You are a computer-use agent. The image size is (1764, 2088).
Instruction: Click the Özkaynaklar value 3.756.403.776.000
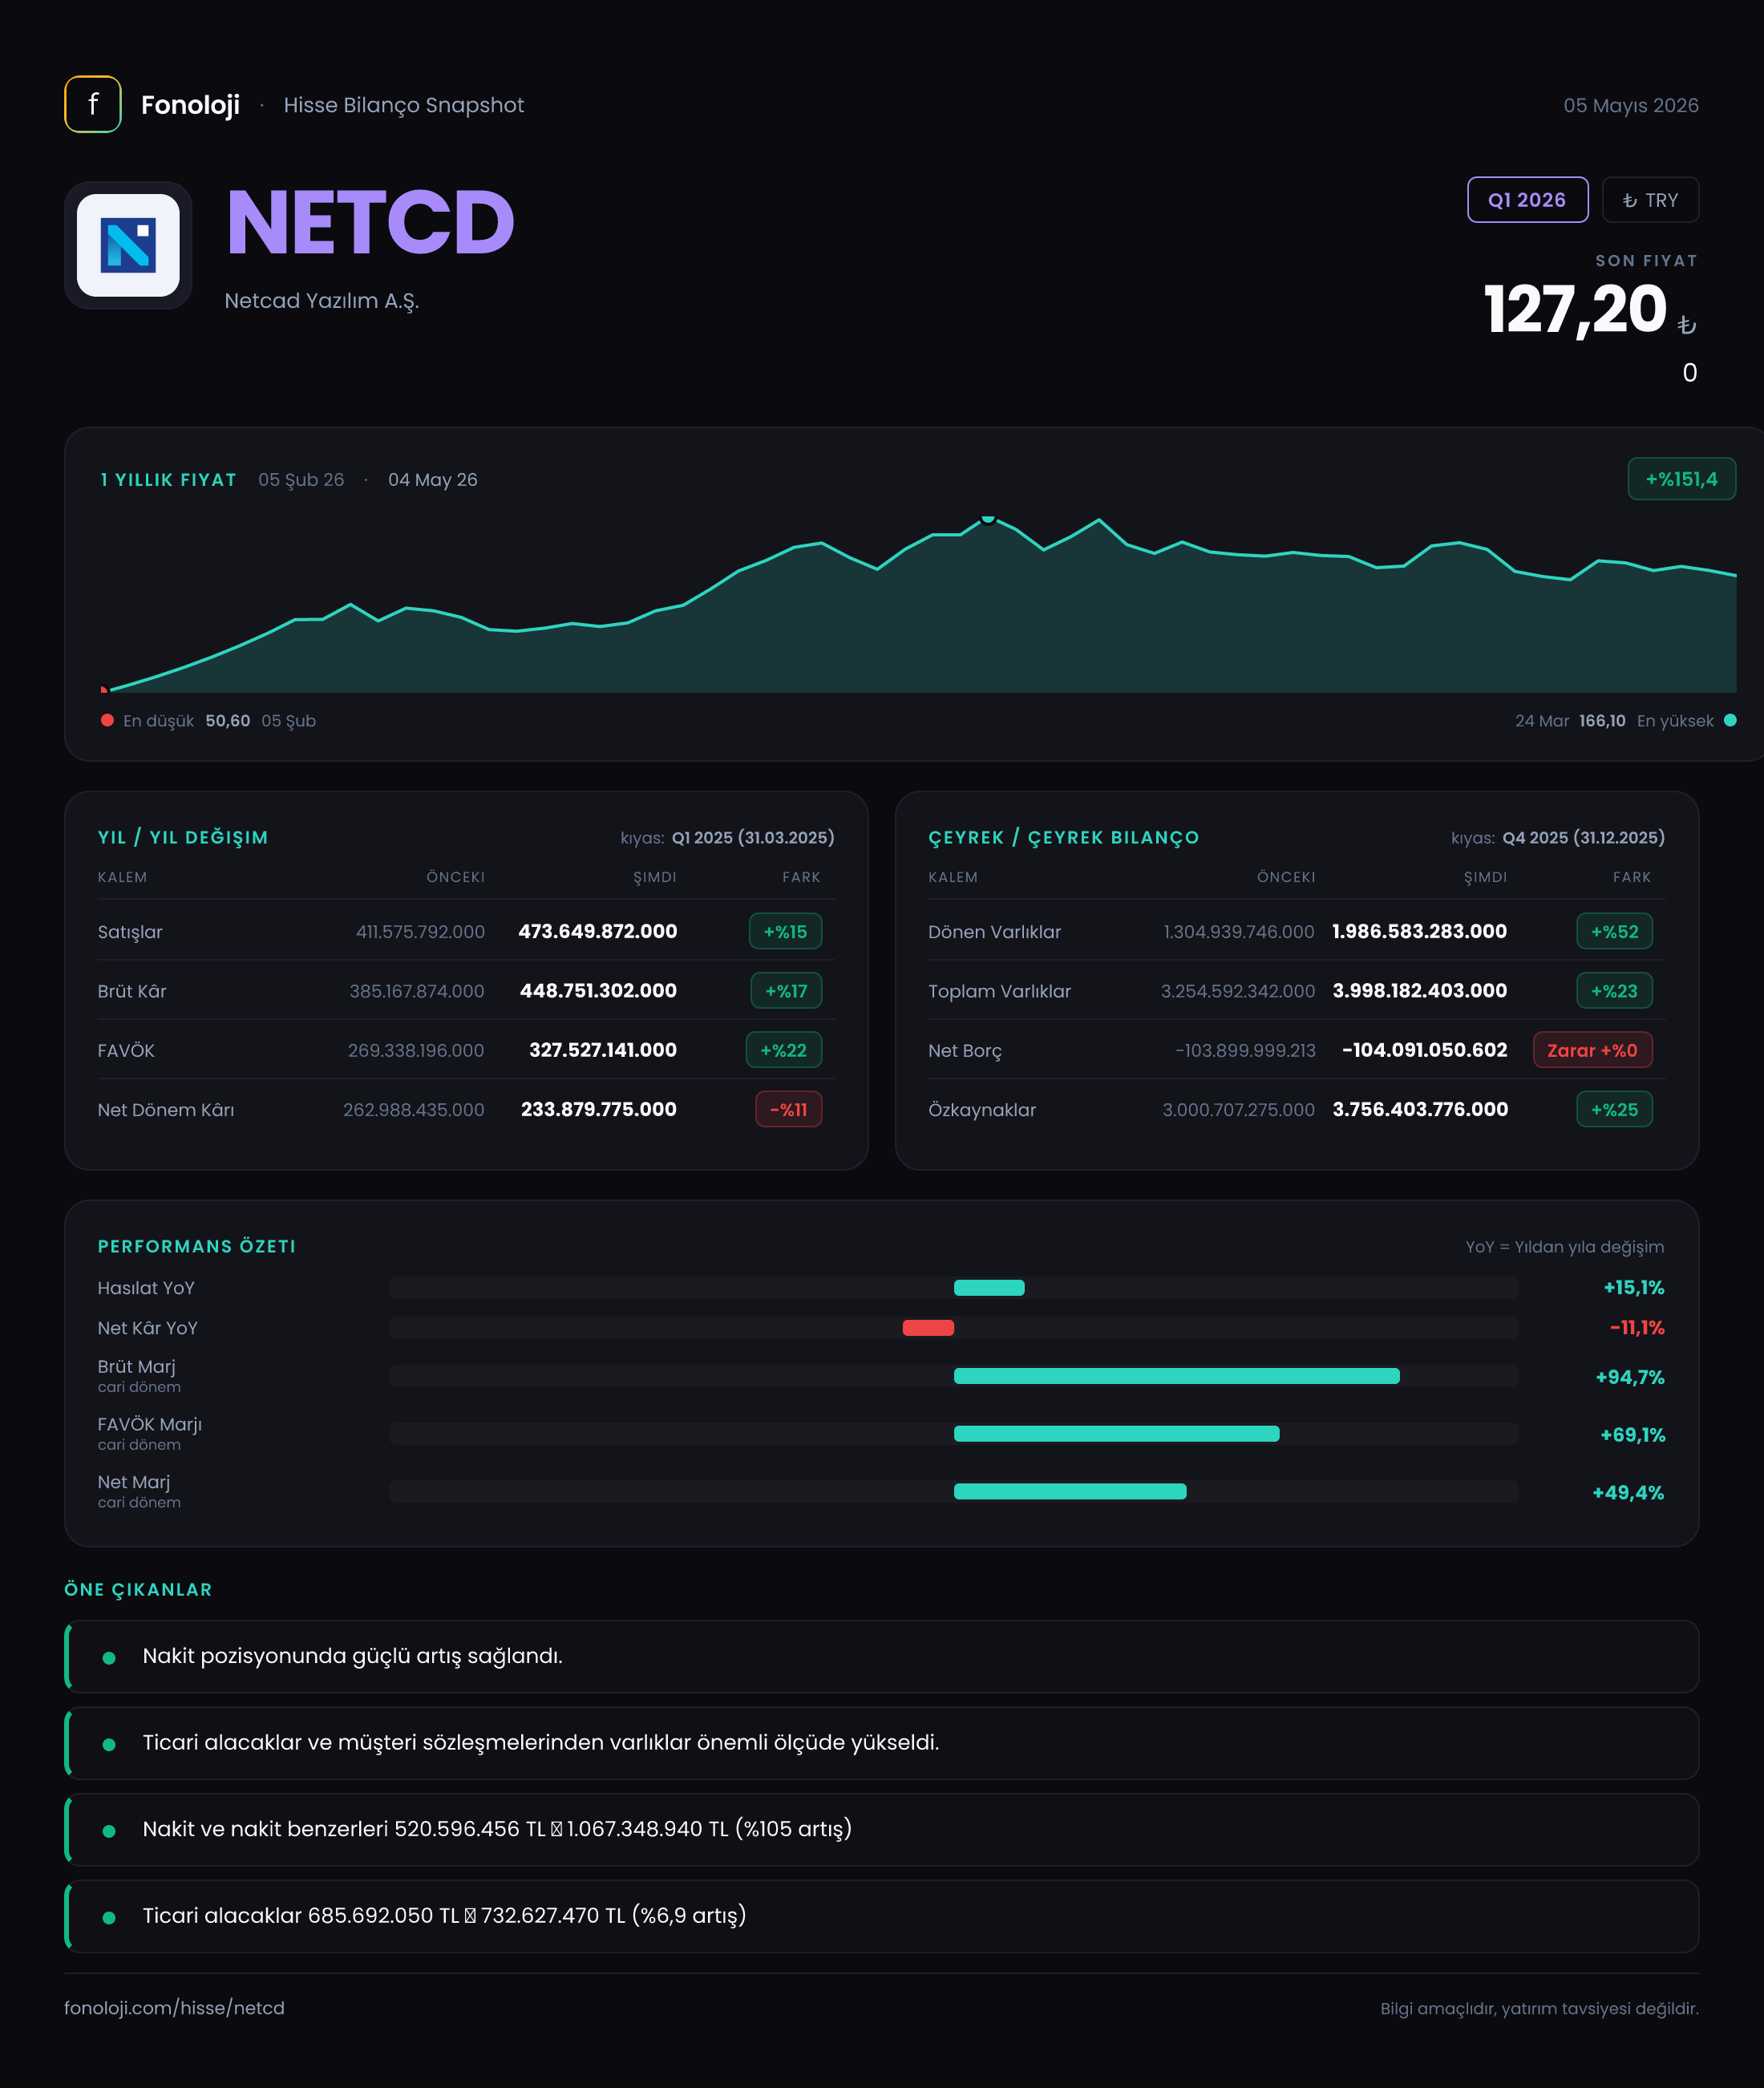pos(1421,1109)
